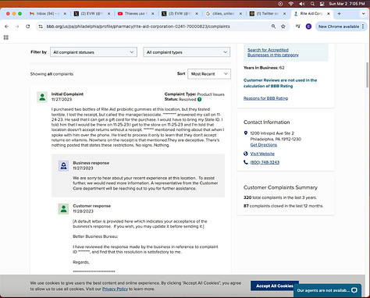Open Our agents are not available chat

[x=327, y=290]
